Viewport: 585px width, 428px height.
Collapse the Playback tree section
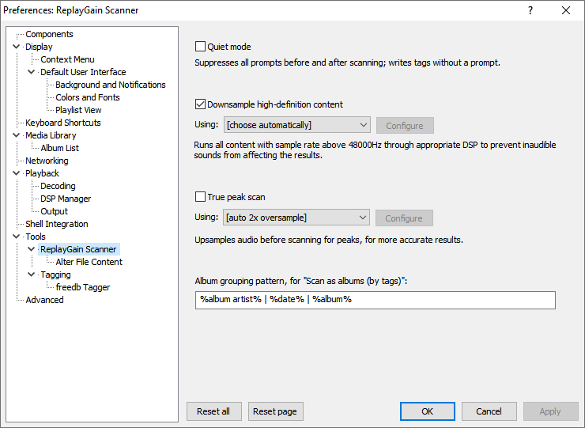17,174
